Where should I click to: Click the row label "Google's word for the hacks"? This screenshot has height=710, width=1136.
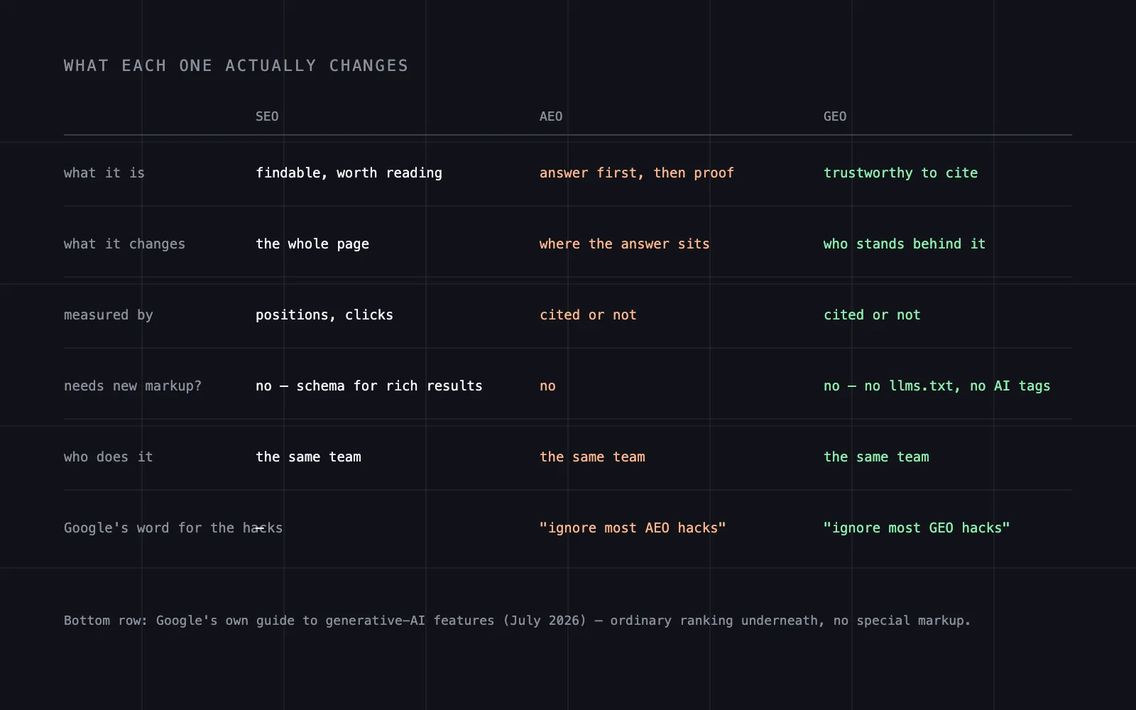tap(173, 528)
